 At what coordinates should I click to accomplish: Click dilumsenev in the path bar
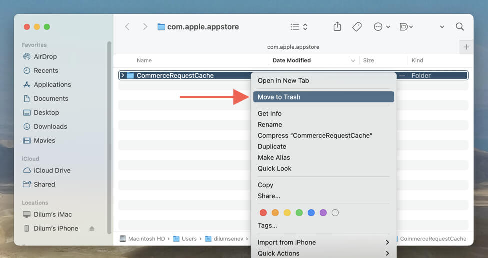pyautogui.click(x=224, y=239)
